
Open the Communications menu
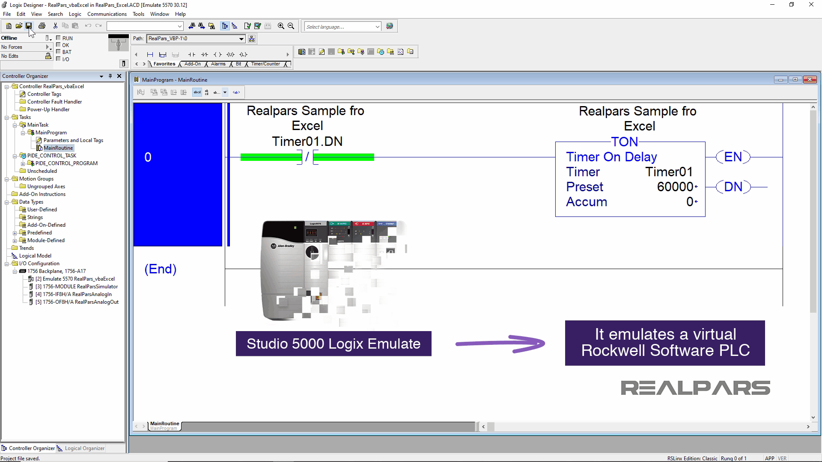(x=107, y=14)
